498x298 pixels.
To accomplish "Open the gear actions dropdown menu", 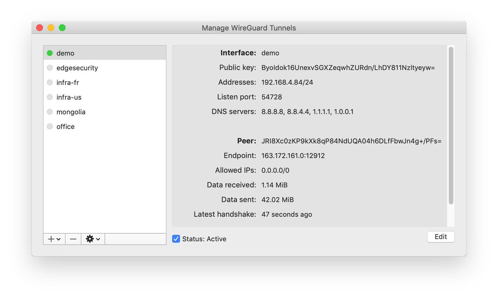I will (93, 239).
